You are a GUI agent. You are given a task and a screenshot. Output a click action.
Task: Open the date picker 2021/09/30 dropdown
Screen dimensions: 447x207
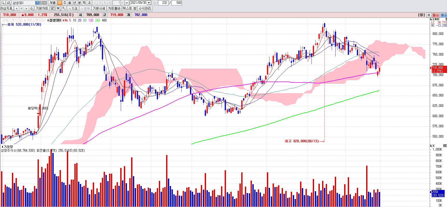[x=149, y=3]
